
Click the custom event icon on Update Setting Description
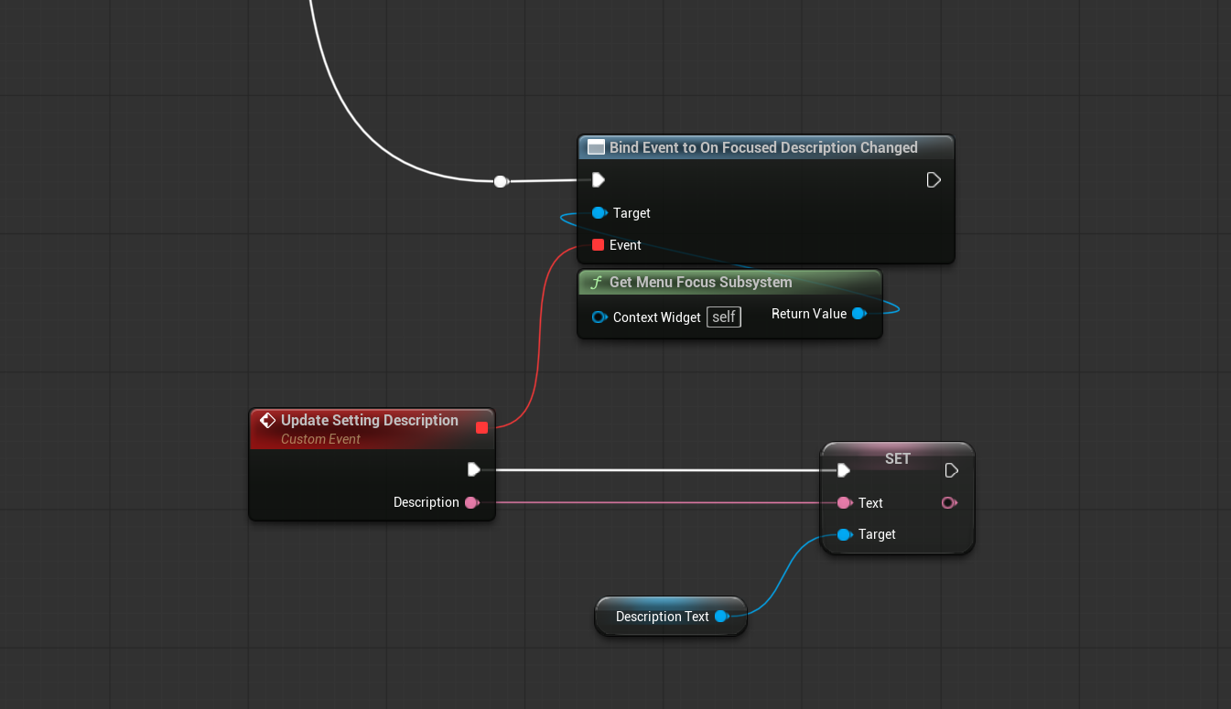(267, 421)
